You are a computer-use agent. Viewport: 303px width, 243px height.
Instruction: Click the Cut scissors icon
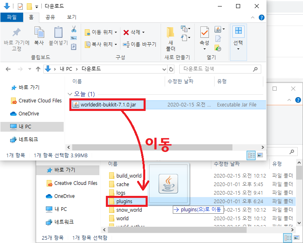coord(74,29)
